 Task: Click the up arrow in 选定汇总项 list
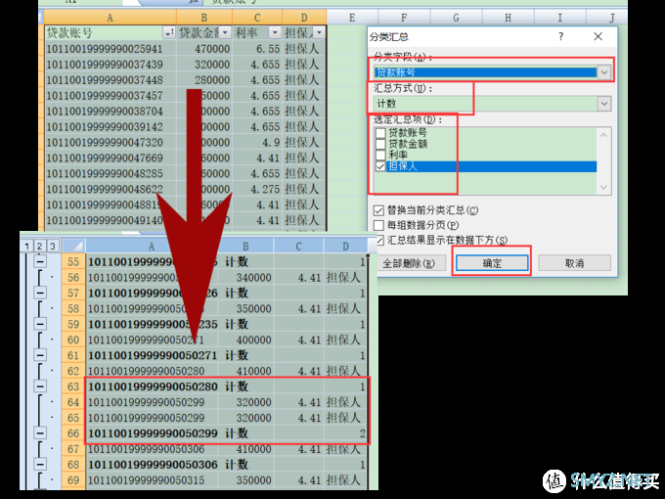point(603,135)
